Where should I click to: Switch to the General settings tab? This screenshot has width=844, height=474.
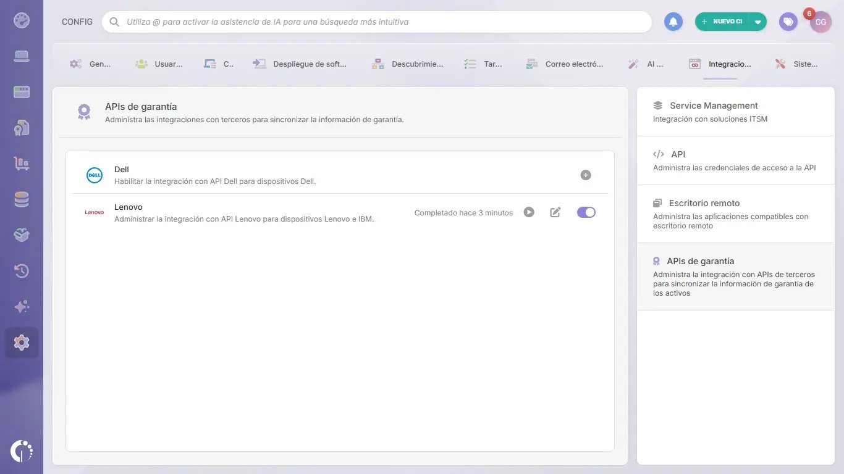[x=90, y=64]
